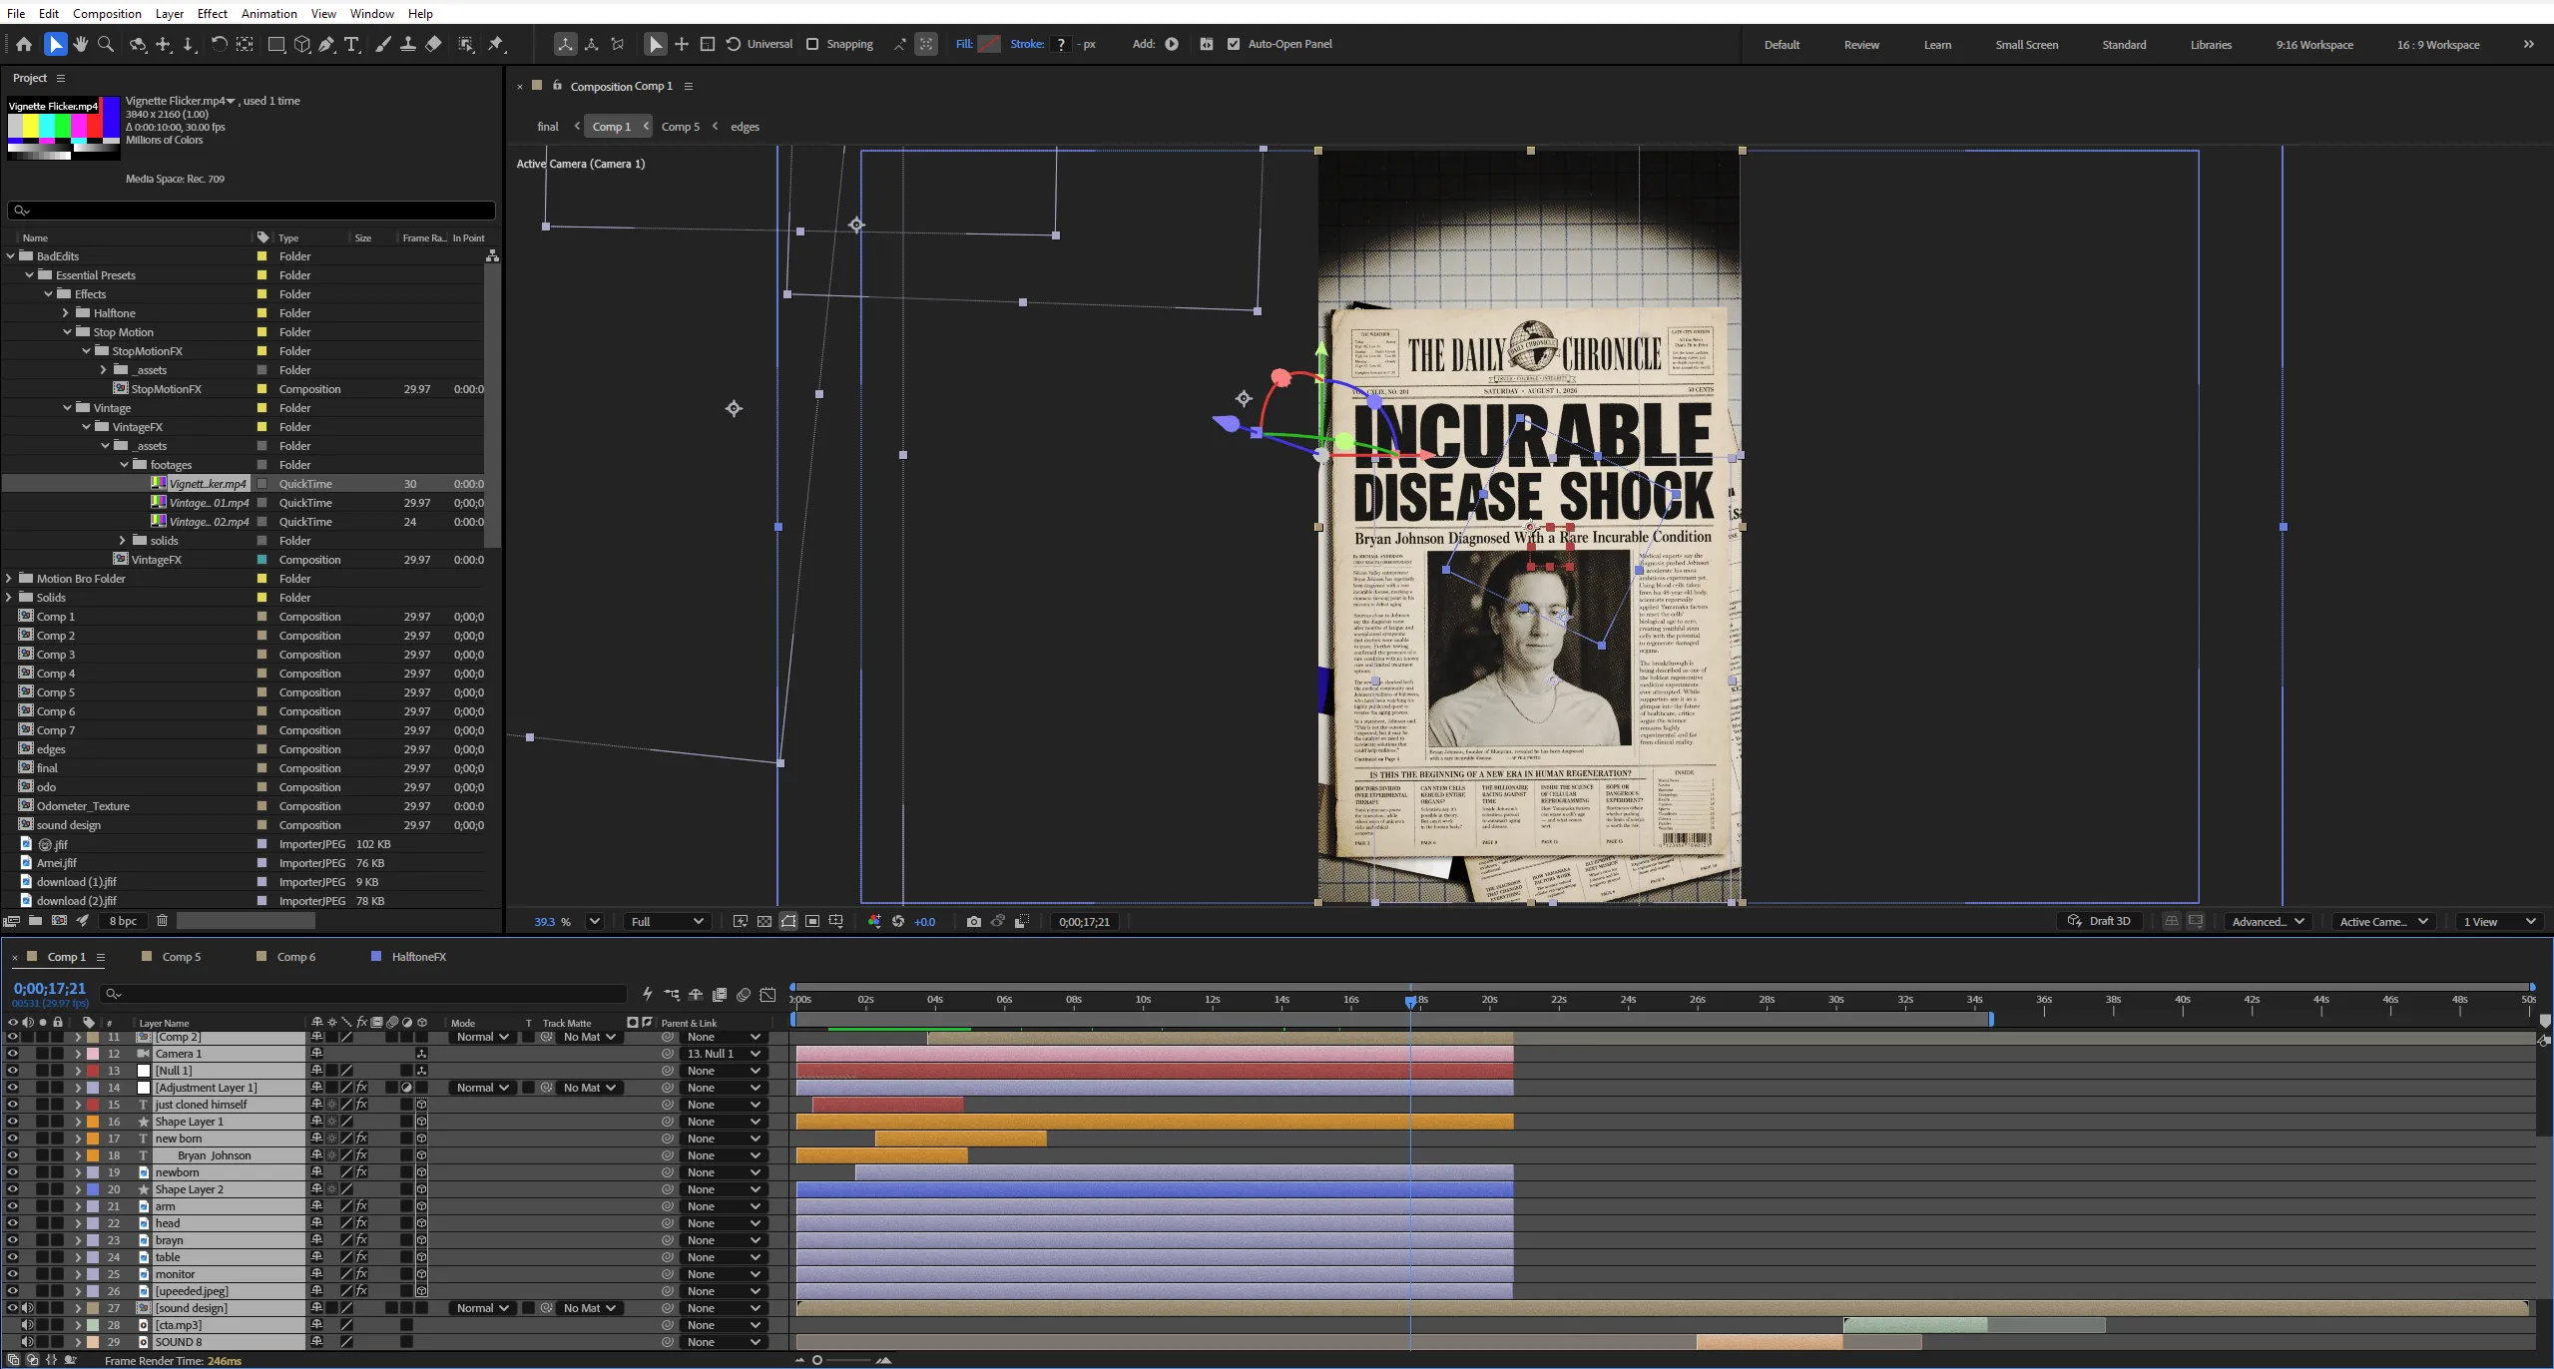2554x1369 pixels.
Task: Open the composition flowchart mini icon
Action: 672,995
